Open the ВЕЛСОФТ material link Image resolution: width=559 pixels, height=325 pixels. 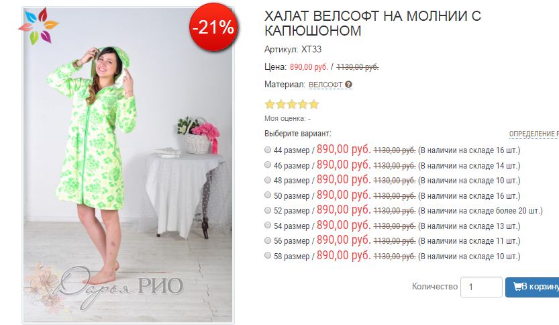point(325,85)
